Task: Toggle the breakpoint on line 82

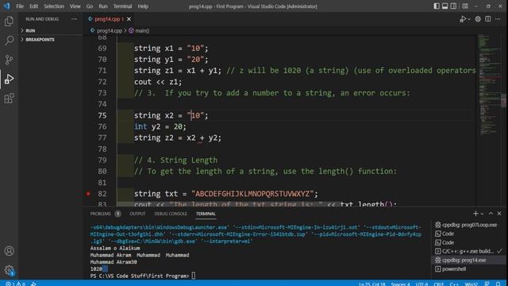Action: tap(88, 194)
